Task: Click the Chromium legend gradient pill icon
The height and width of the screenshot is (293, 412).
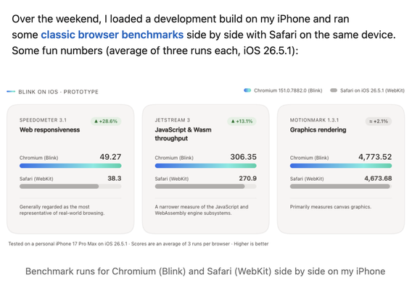Action: click(x=247, y=90)
